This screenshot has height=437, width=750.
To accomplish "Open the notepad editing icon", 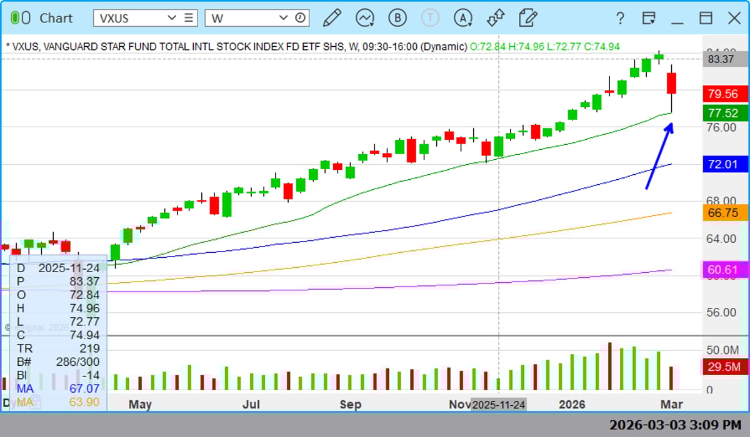I will 527,18.
